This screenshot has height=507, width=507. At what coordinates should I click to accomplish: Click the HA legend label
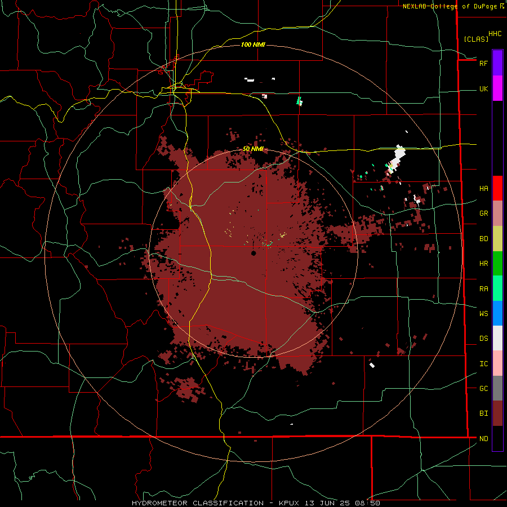tap(483, 188)
